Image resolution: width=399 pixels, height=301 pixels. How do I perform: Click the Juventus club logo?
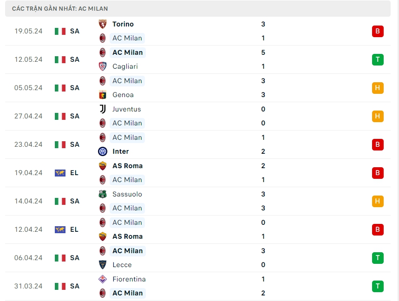103,109
